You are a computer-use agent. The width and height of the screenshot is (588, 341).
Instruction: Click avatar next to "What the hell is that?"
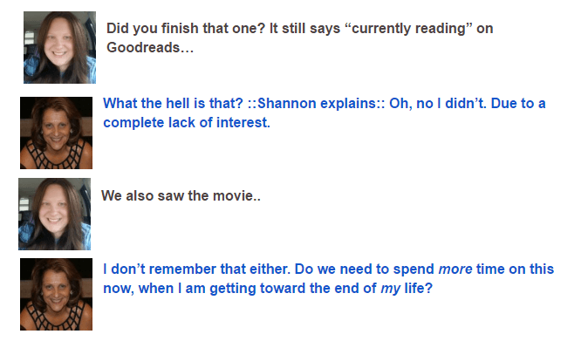click(56, 133)
